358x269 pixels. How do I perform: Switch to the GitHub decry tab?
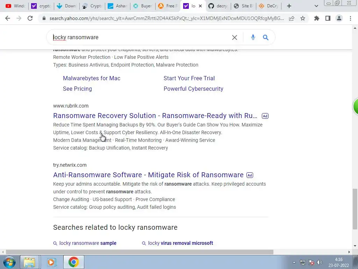point(218,6)
